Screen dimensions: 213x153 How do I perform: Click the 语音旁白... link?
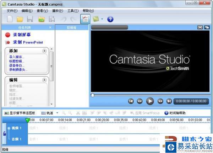pyautogui.click(x=17, y=66)
